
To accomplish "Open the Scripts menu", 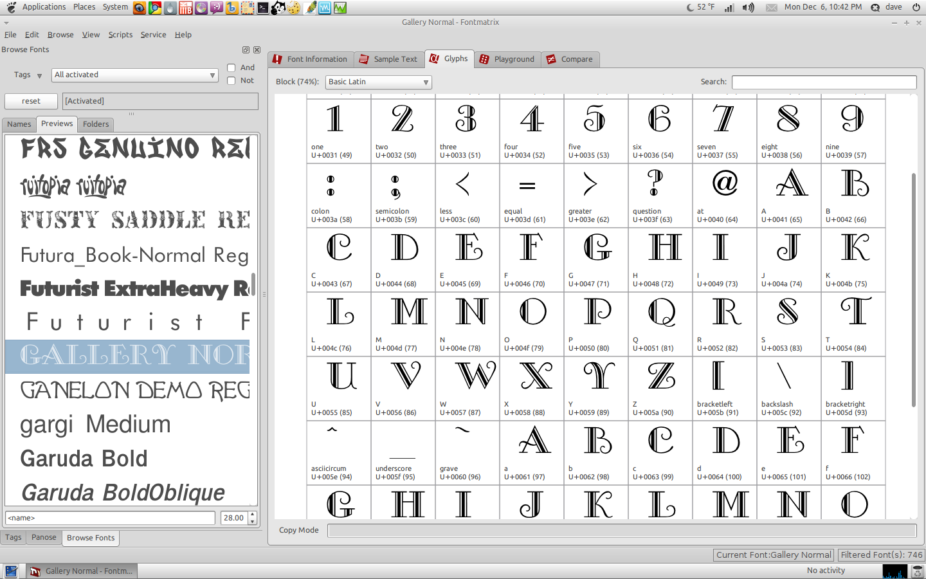I will (120, 35).
